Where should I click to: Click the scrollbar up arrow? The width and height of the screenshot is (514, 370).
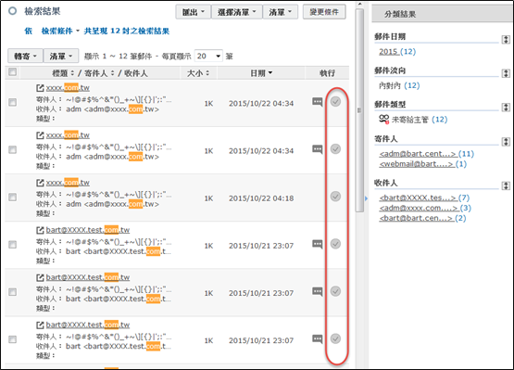pos(359,5)
